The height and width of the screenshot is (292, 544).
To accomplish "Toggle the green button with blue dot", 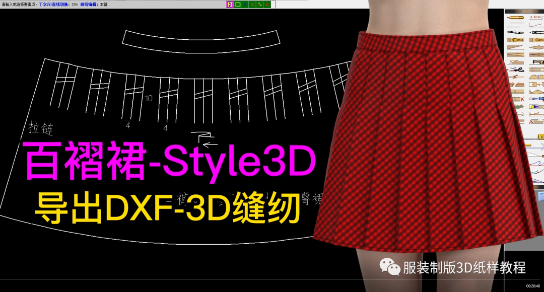I will pyautogui.click(x=245, y=4).
